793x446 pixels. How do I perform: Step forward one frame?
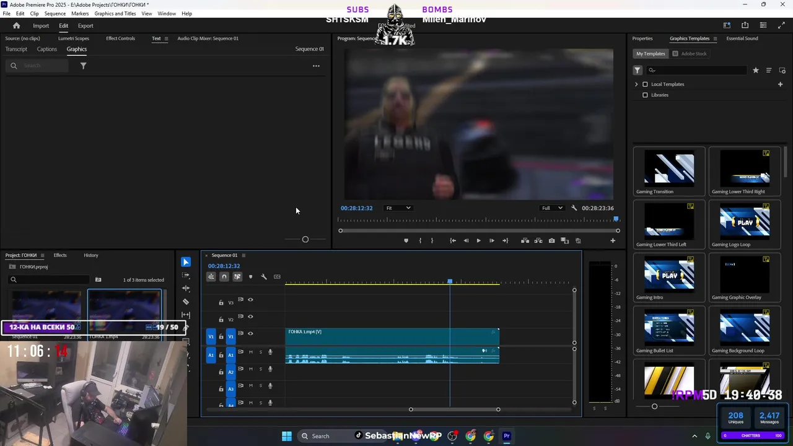tap(492, 240)
